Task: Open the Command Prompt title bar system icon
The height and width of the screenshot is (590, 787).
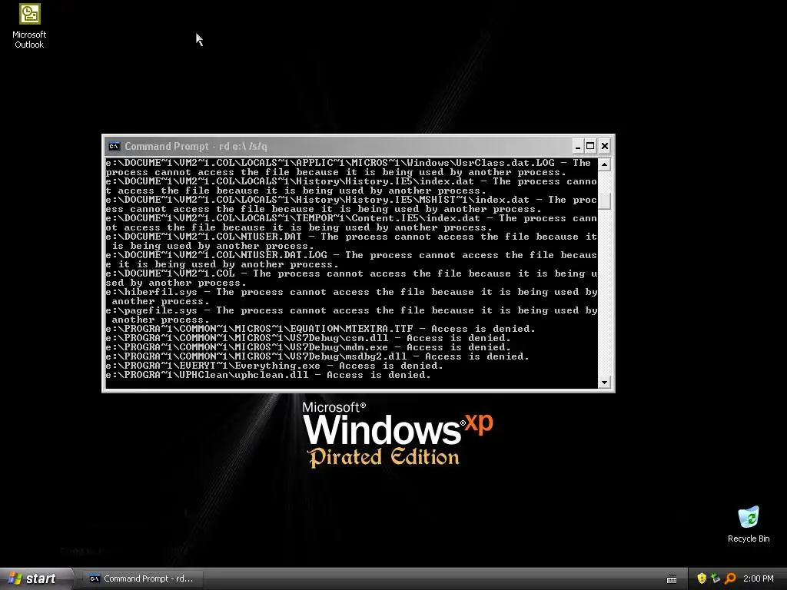Action: (x=114, y=147)
